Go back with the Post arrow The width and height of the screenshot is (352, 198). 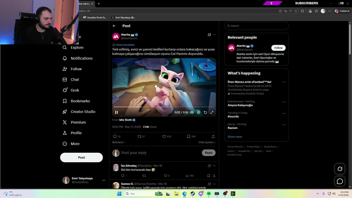(114, 26)
